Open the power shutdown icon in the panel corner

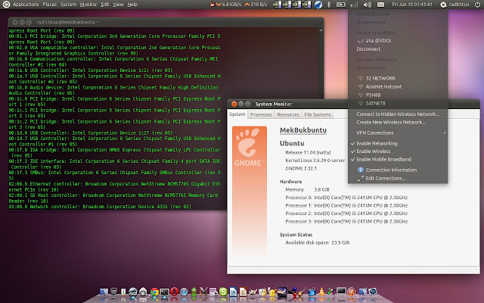pyautogui.click(x=477, y=5)
